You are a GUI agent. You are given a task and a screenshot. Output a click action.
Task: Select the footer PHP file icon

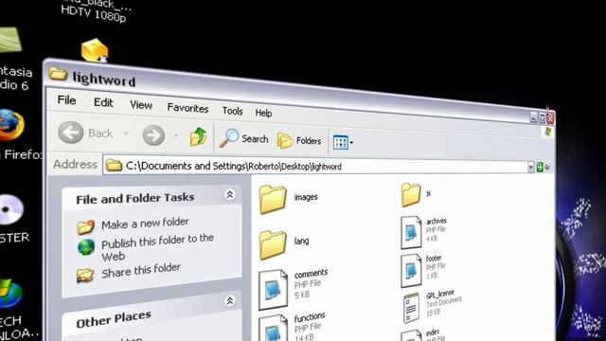[x=411, y=270]
